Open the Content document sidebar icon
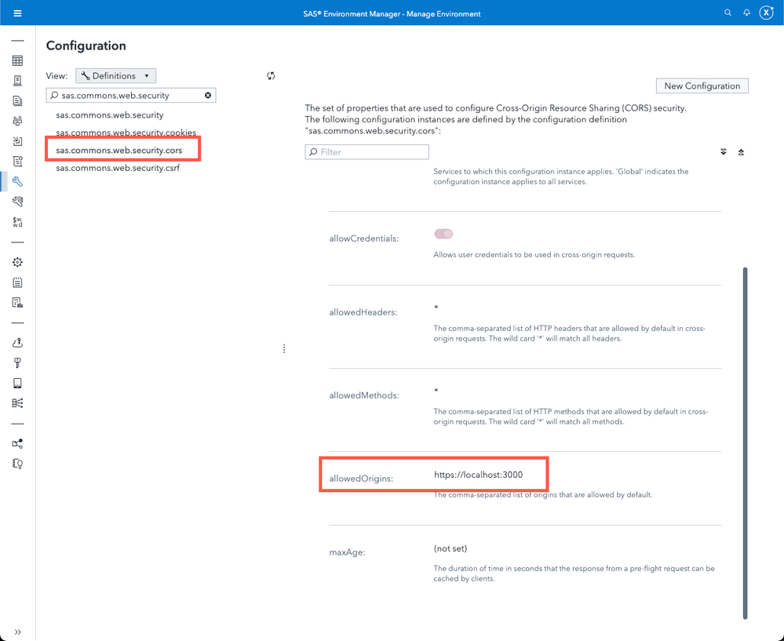The width and height of the screenshot is (784, 641). point(17,100)
